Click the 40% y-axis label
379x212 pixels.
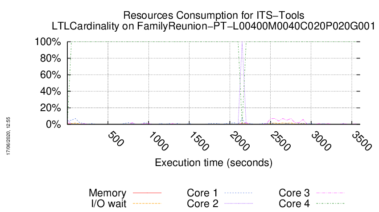click(x=50, y=91)
